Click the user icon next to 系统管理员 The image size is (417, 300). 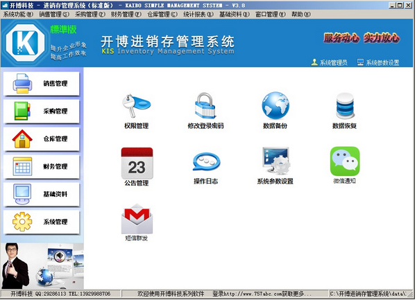coord(314,62)
